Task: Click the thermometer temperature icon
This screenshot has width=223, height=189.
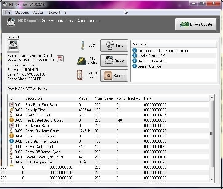Action: pos(82,45)
